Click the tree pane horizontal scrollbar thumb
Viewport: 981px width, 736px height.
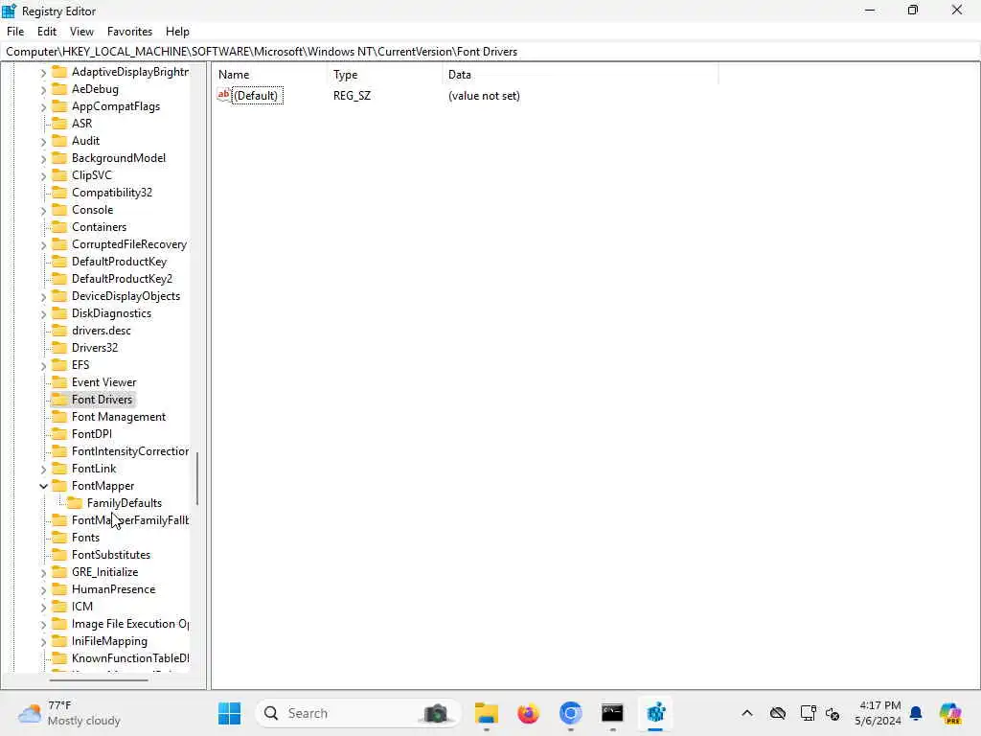(99, 679)
